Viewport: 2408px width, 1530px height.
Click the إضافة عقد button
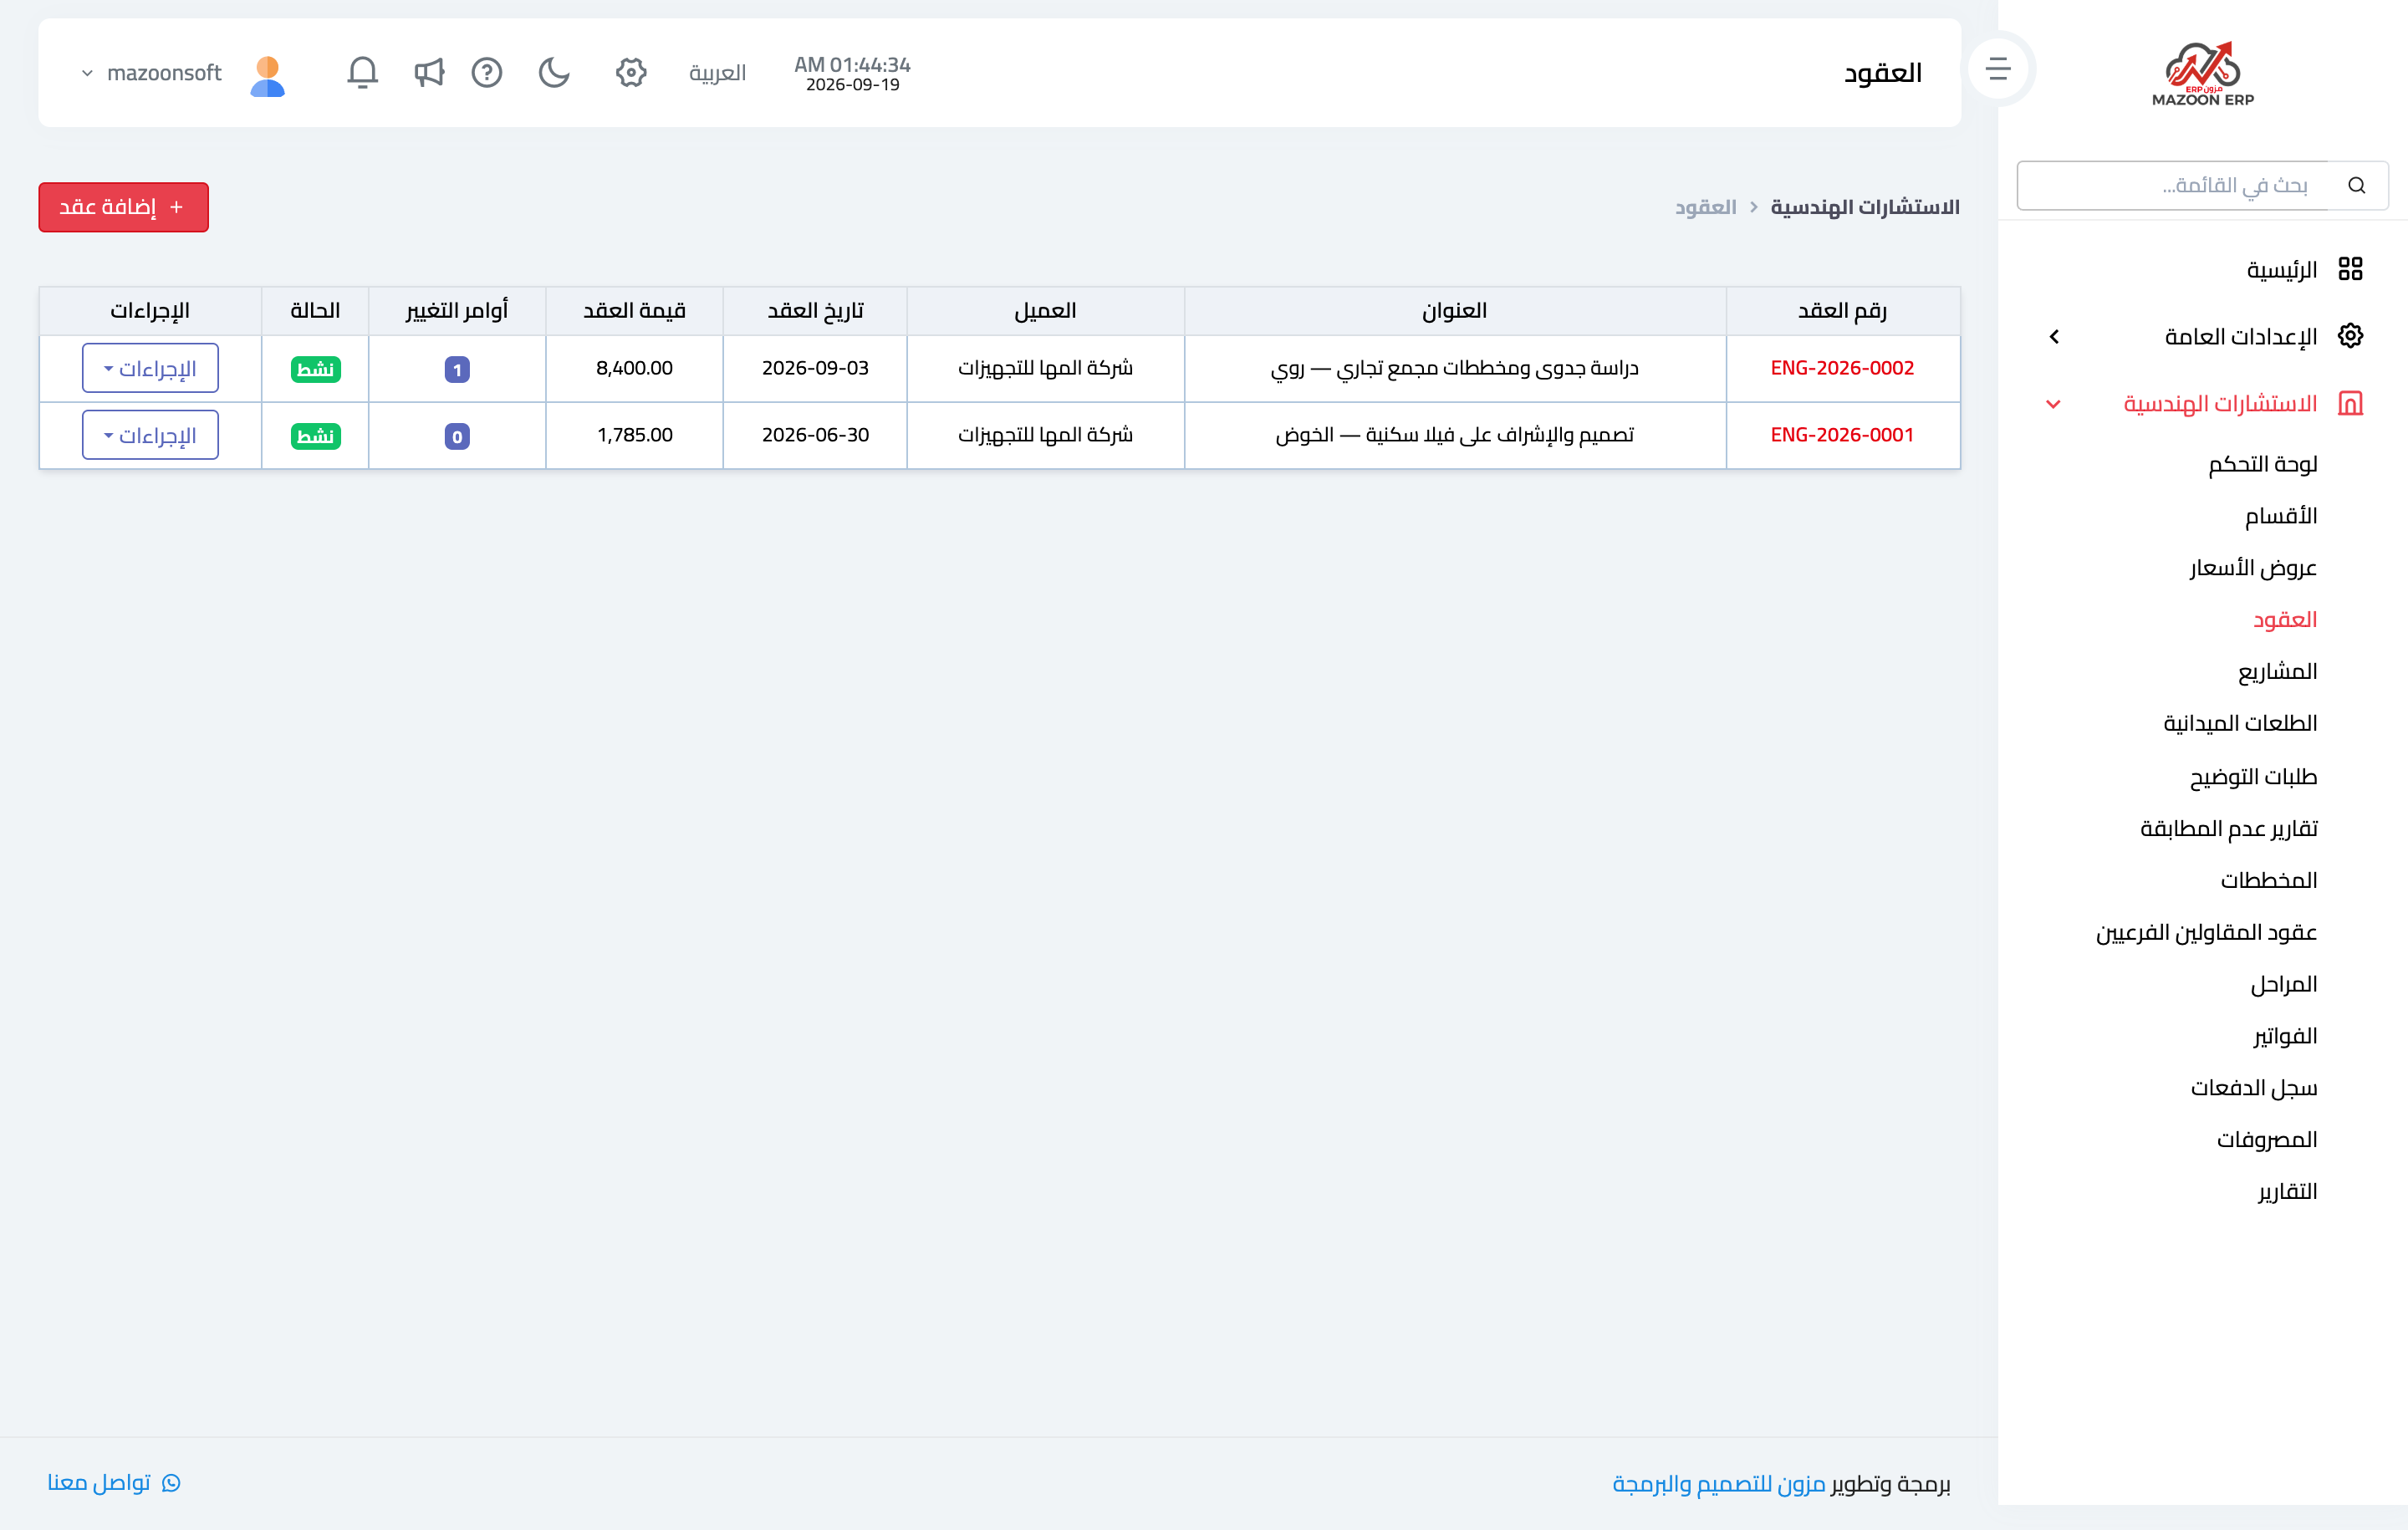(123, 207)
